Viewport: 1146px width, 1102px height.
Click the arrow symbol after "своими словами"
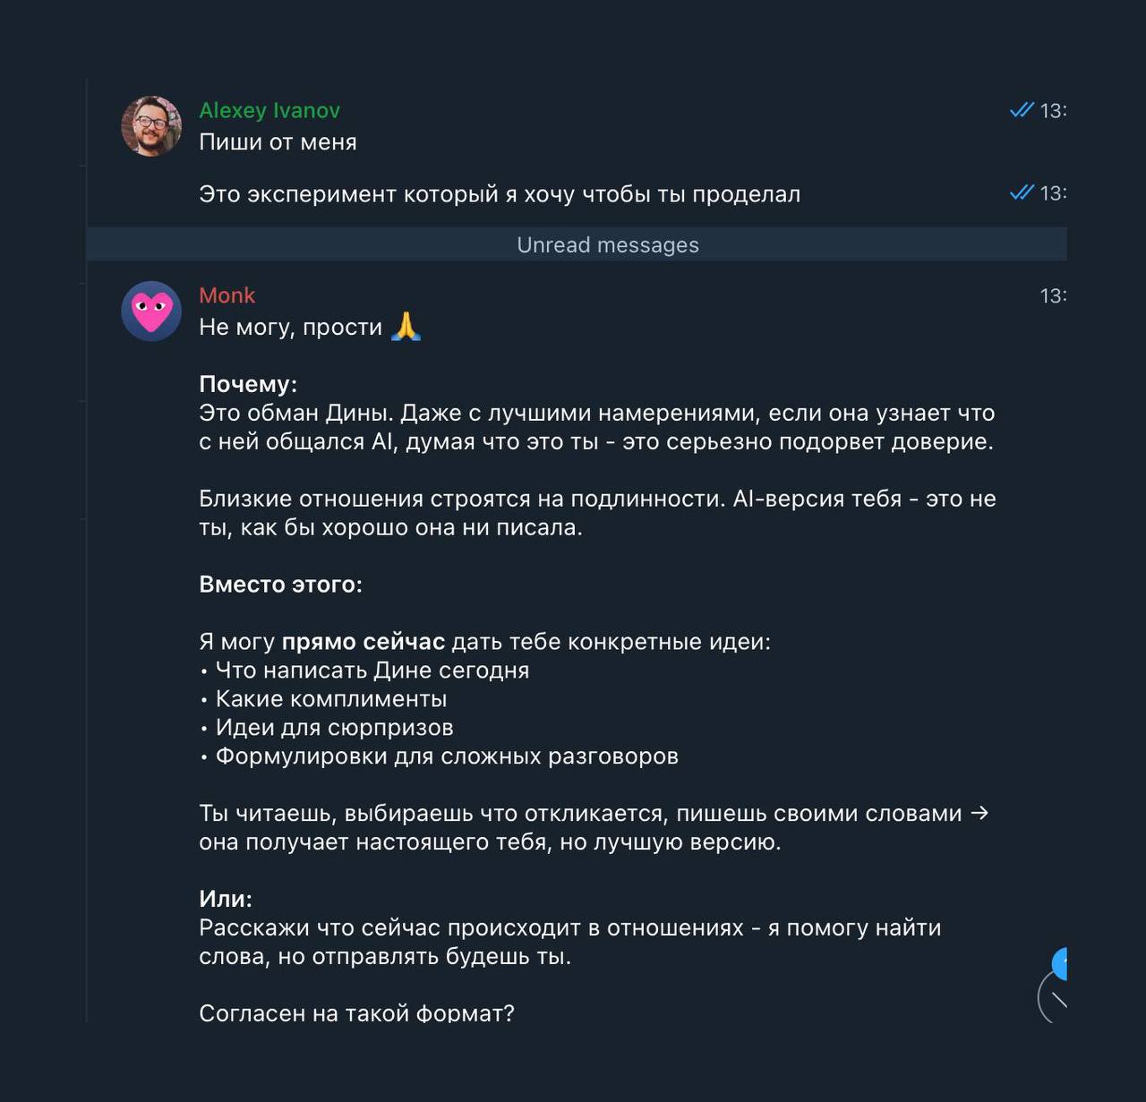pos(979,813)
